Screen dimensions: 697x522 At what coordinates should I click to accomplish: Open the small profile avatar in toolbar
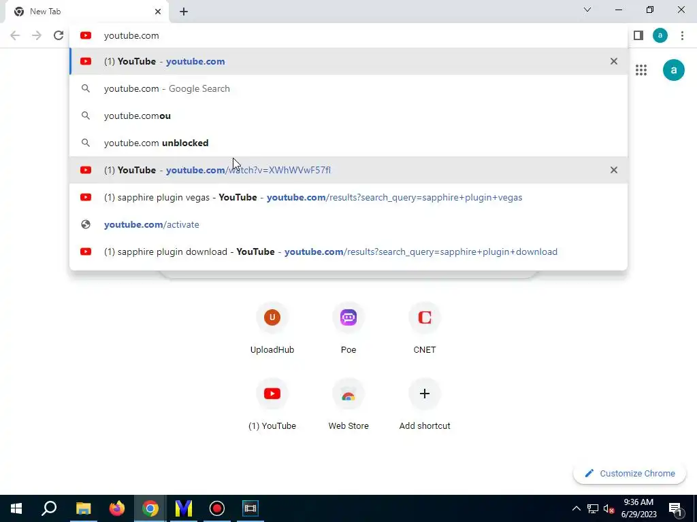[660, 35]
